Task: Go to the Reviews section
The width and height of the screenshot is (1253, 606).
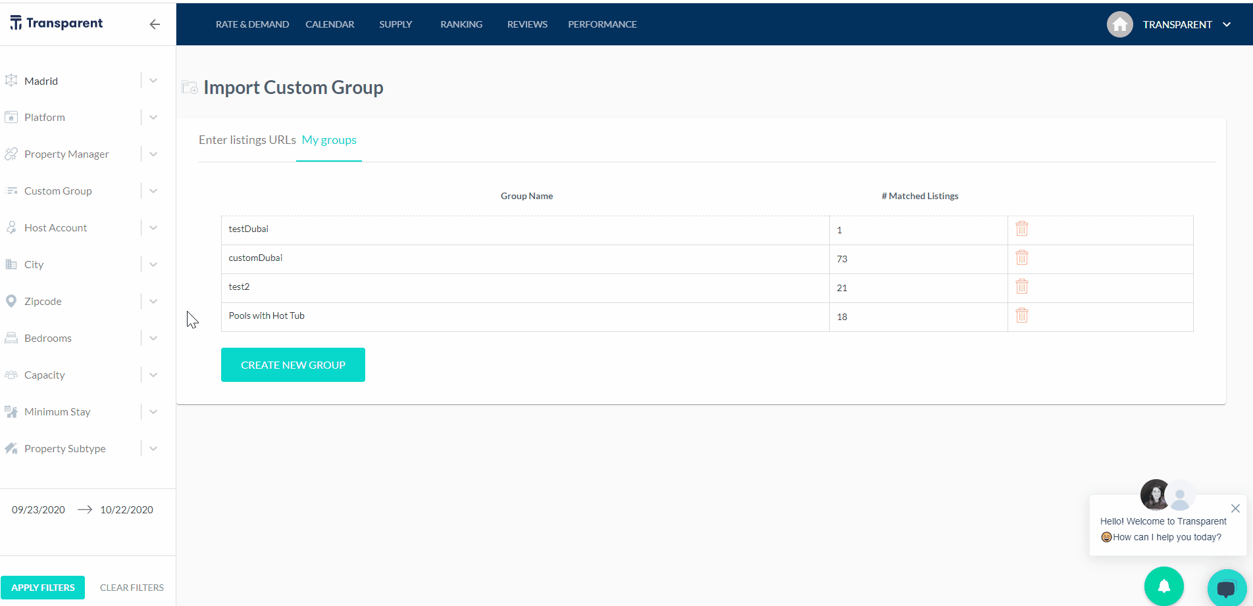Action: point(527,24)
